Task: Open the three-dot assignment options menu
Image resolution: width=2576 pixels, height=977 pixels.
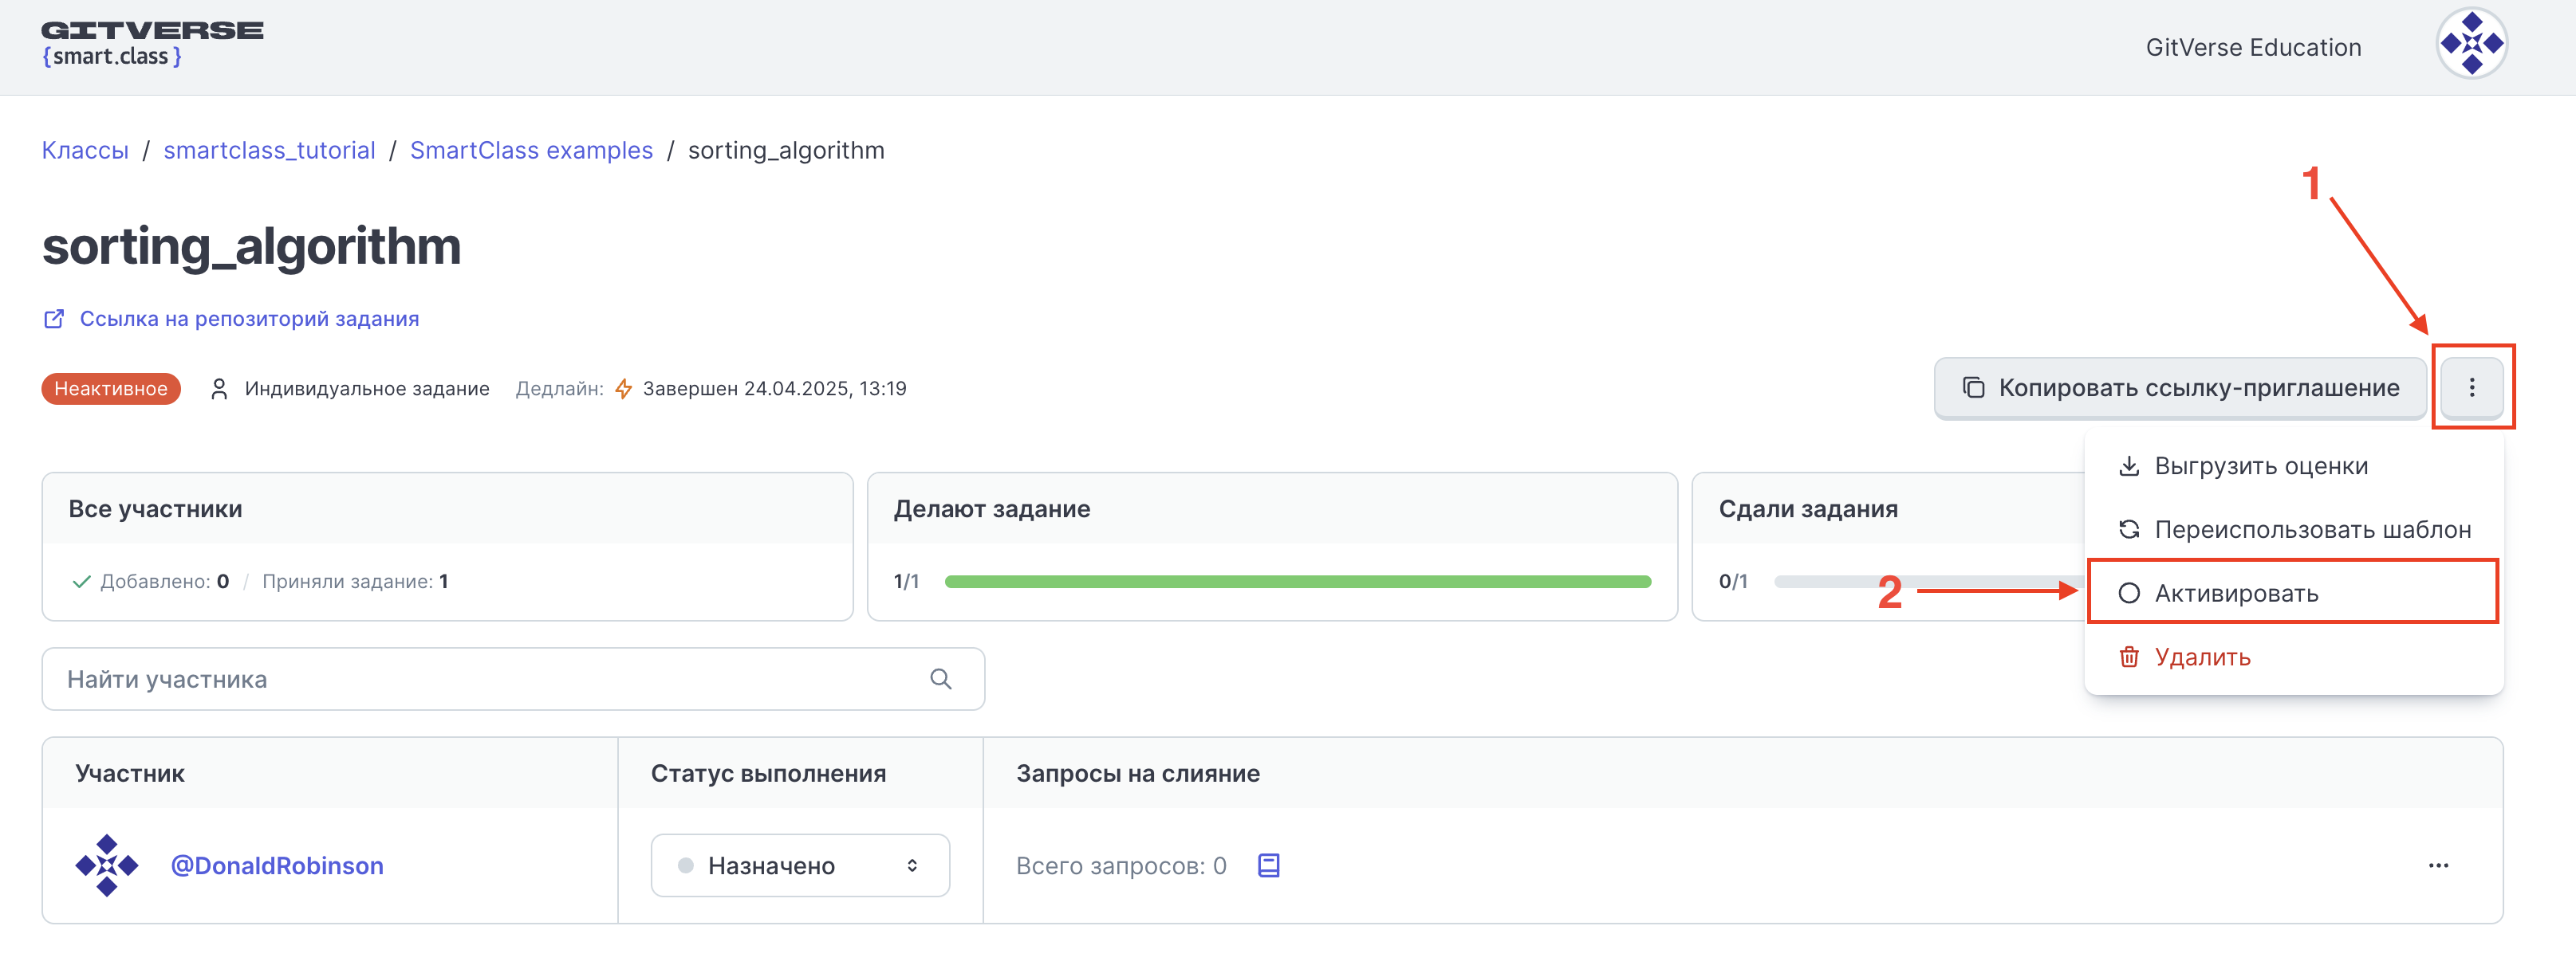Action: click(2471, 387)
